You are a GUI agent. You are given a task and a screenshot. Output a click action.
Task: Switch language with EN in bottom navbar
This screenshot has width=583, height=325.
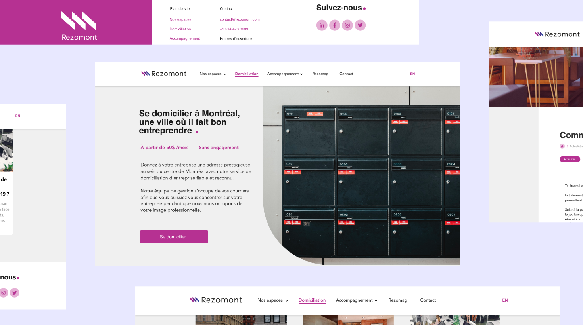[x=505, y=300]
